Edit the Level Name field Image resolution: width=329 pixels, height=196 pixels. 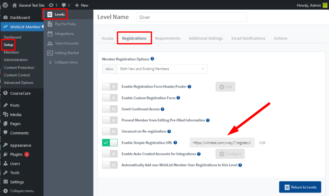click(192, 17)
